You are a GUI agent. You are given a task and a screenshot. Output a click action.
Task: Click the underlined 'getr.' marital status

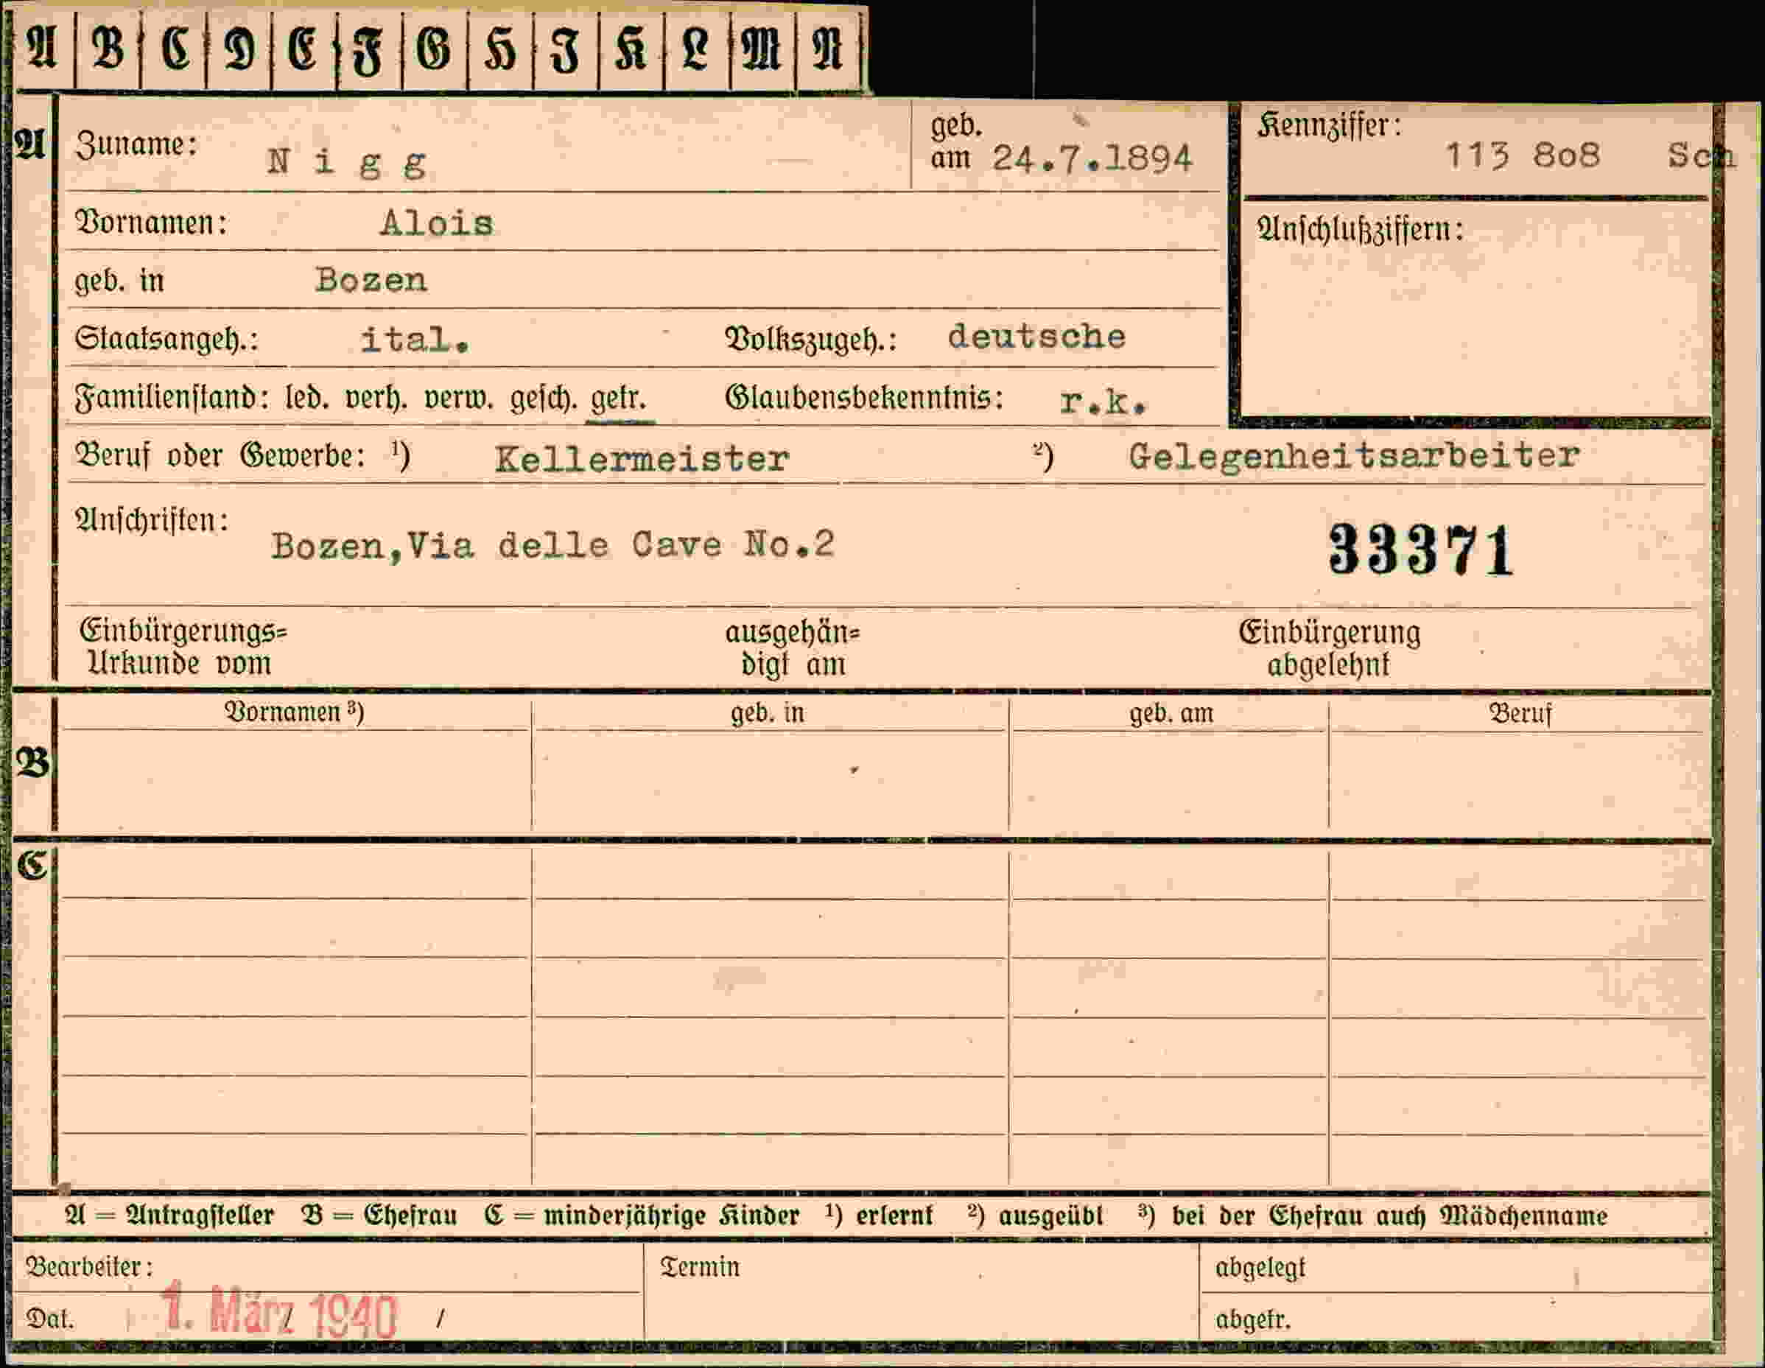(618, 399)
